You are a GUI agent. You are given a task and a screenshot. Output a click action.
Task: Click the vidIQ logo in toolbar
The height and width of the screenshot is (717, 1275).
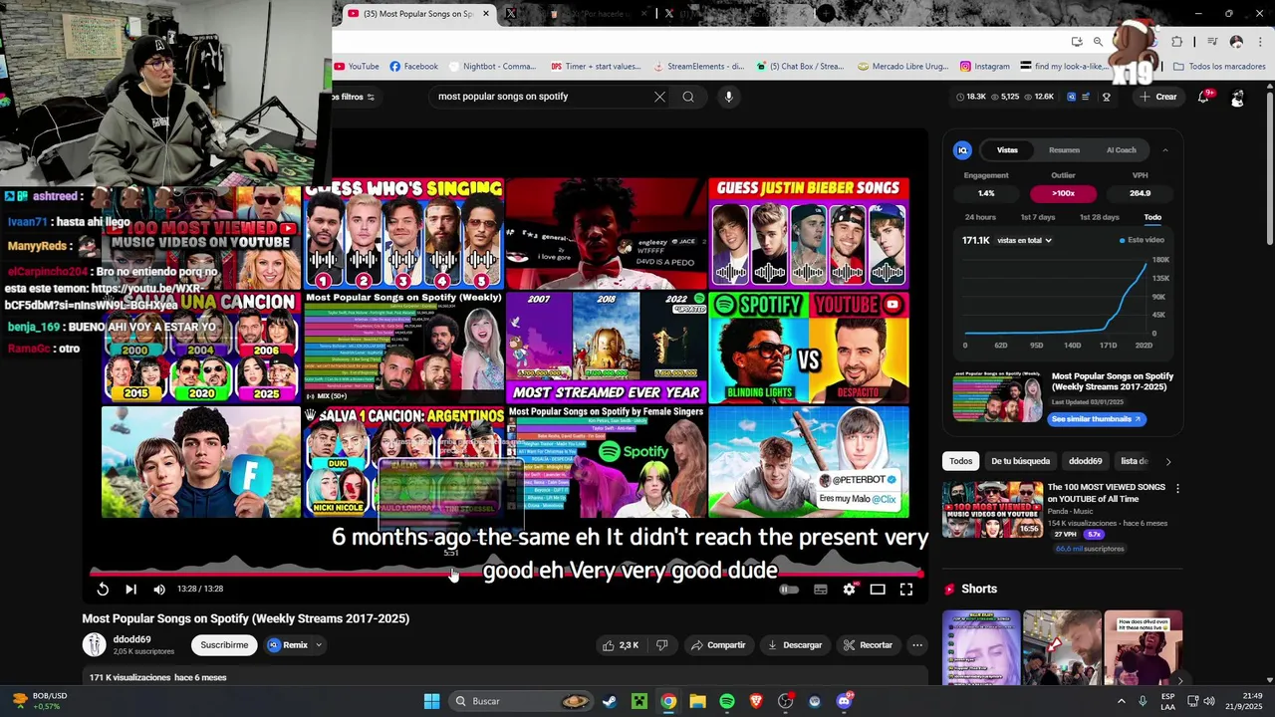(x=1072, y=97)
